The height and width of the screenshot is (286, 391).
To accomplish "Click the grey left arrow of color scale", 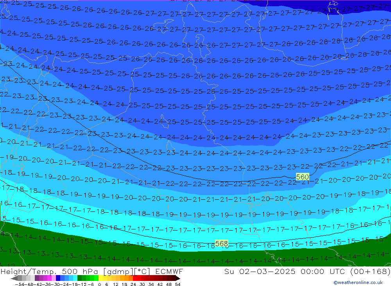I will [14, 278].
